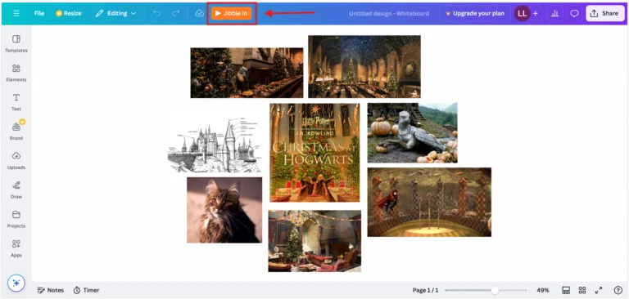Check cloud save status icon
Viewport: 629px width, 299px height.
point(199,13)
